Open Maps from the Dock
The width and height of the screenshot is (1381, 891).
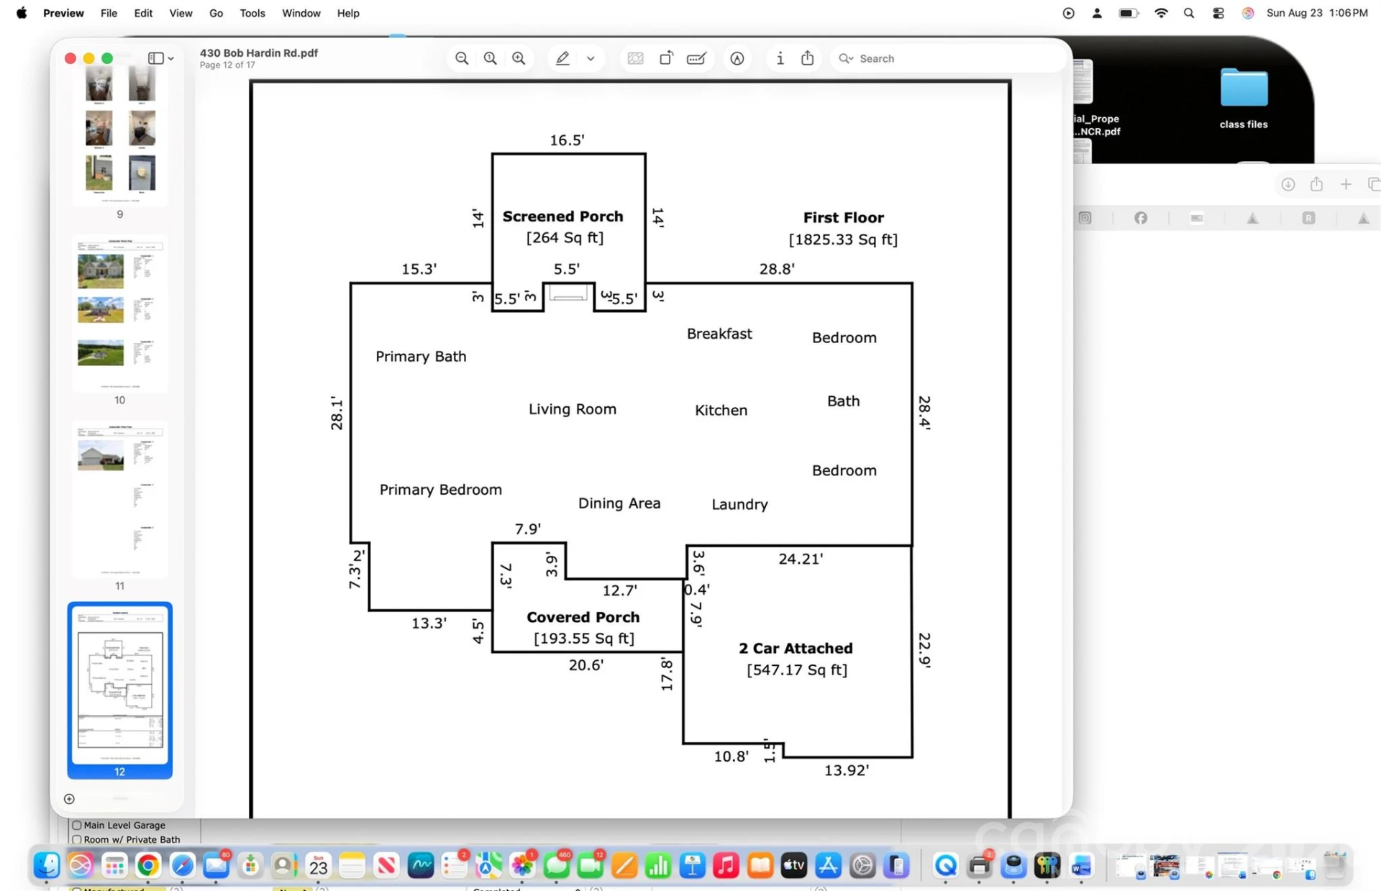coord(488,865)
